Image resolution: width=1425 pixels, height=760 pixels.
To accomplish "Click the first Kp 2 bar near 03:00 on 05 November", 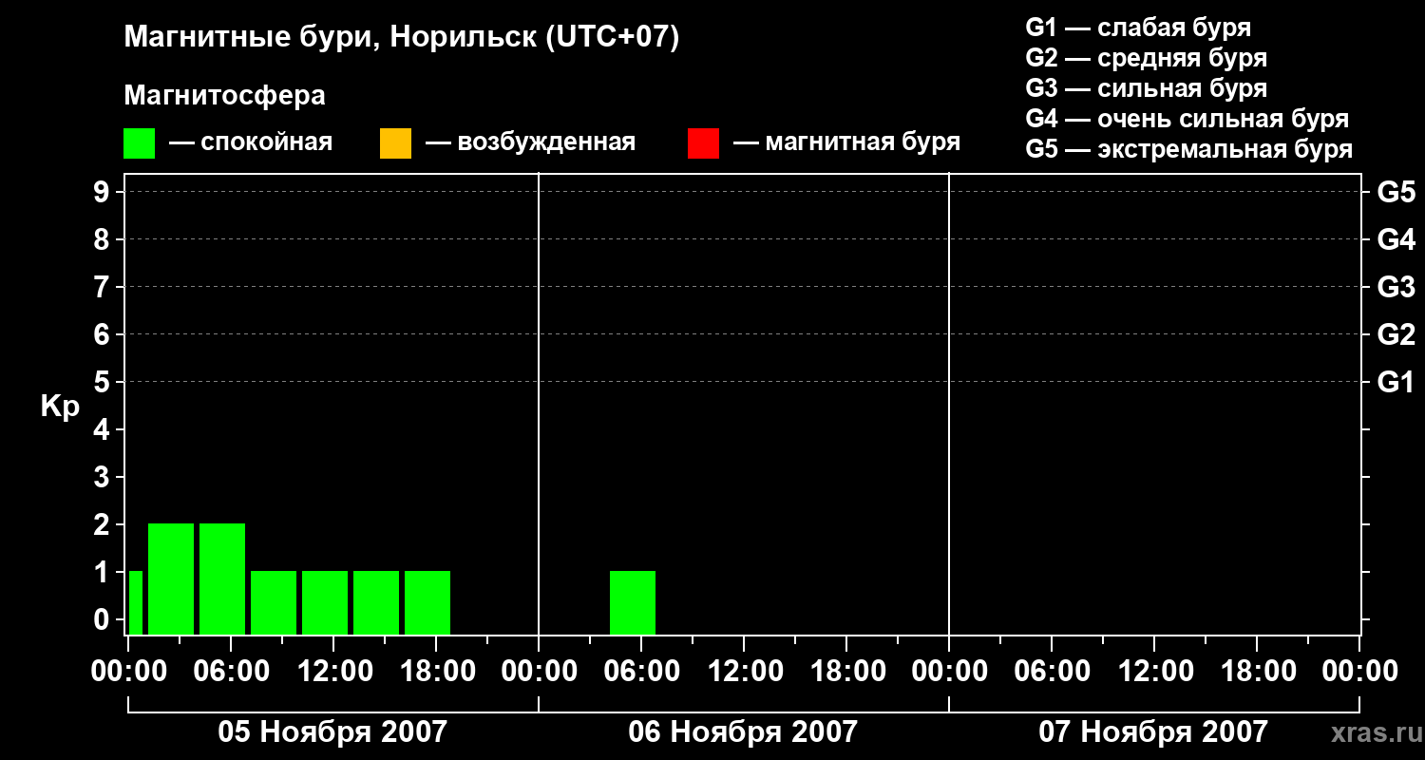I will (171, 579).
